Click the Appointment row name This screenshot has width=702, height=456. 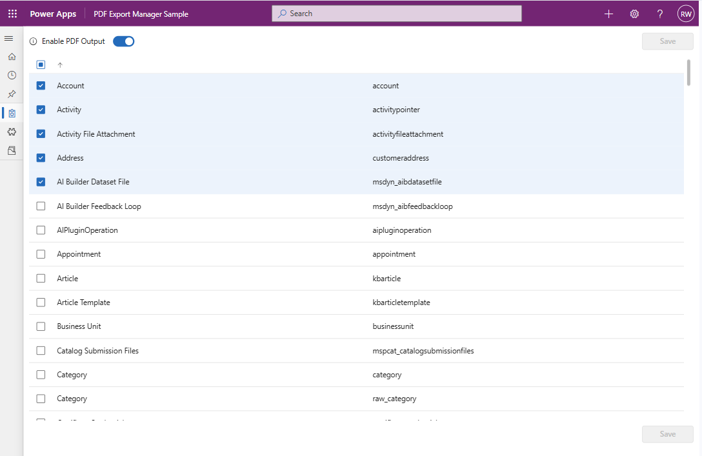click(79, 254)
